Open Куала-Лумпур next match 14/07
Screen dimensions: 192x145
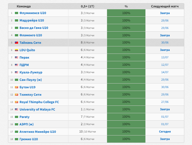click(165, 72)
